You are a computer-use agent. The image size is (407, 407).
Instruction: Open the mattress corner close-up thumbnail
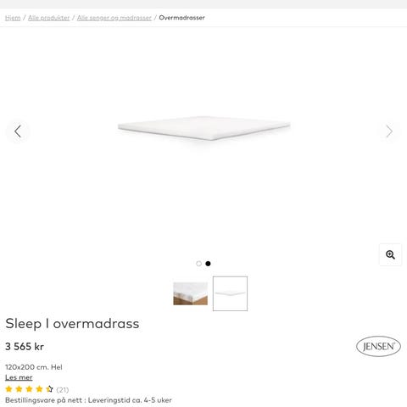191,293
